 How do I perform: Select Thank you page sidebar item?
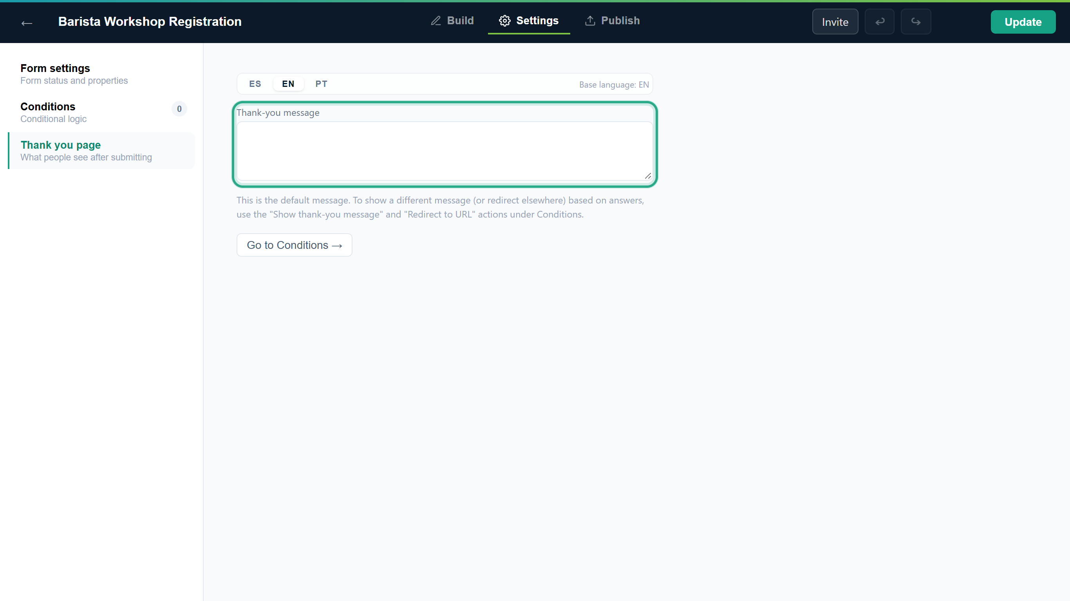(x=101, y=151)
